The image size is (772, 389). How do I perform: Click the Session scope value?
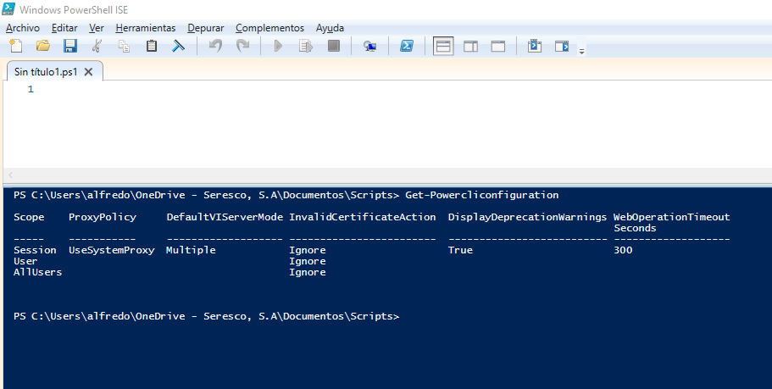35,250
